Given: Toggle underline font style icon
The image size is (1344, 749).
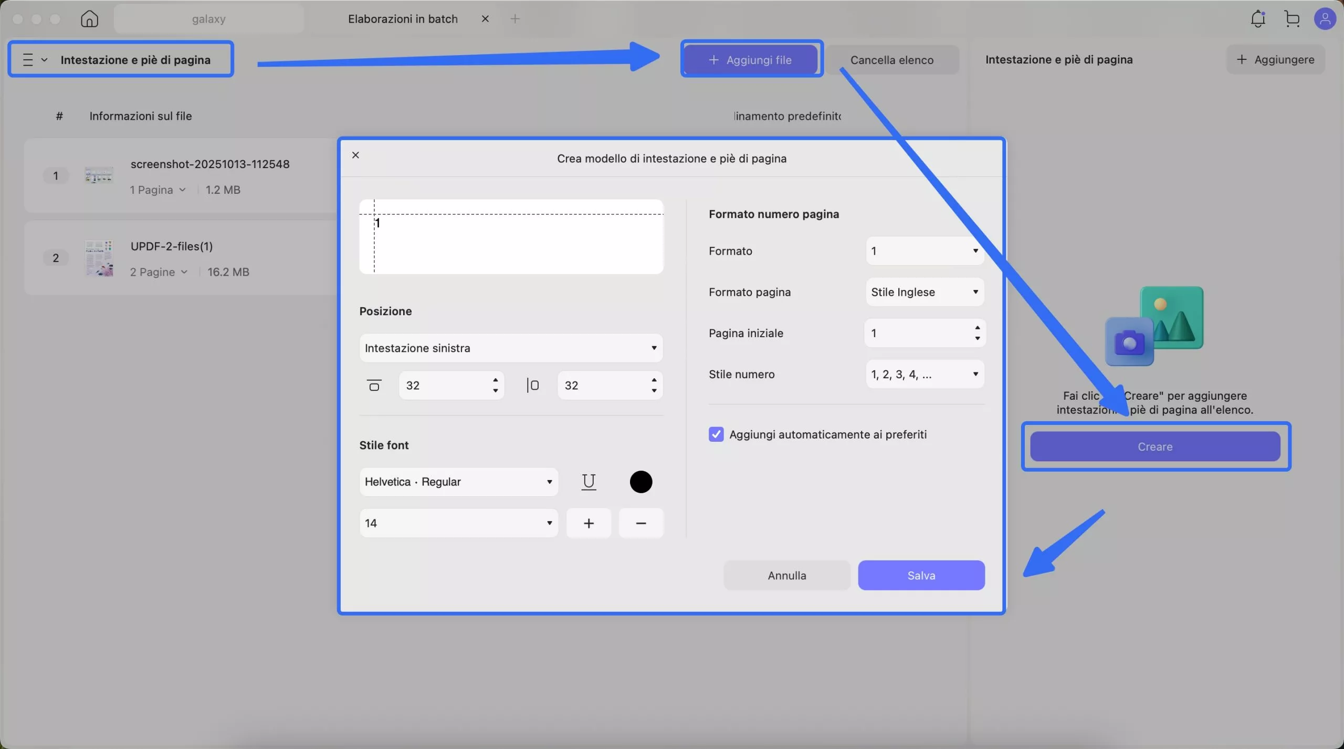Looking at the screenshot, I should 589,482.
